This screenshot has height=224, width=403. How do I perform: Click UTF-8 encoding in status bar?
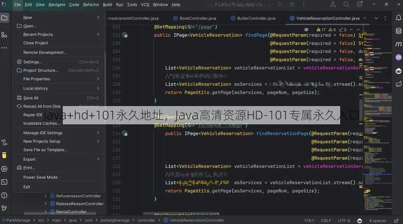[344, 221]
